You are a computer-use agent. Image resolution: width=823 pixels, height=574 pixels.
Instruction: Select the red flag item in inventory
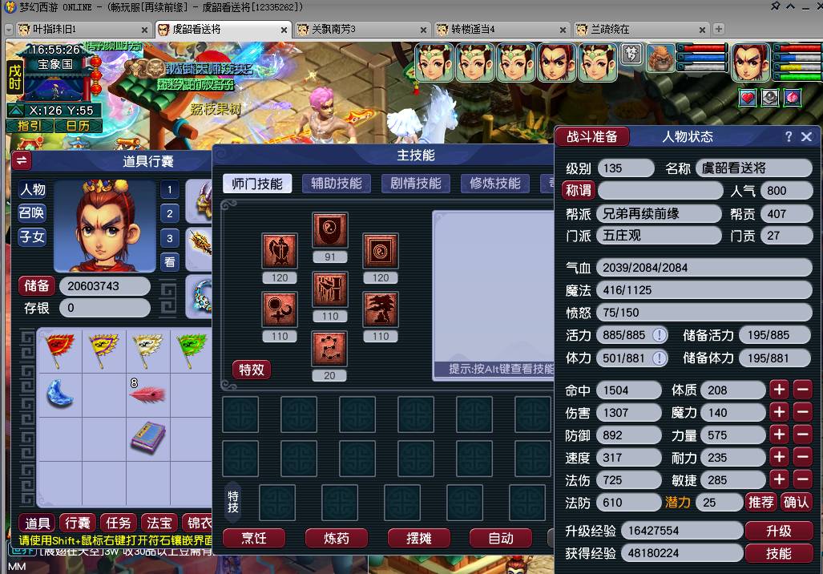click(60, 350)
